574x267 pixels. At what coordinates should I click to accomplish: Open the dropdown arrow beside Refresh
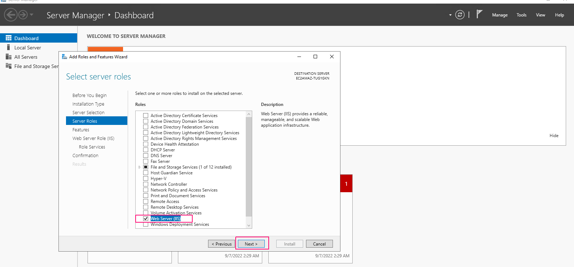point(450,15)
